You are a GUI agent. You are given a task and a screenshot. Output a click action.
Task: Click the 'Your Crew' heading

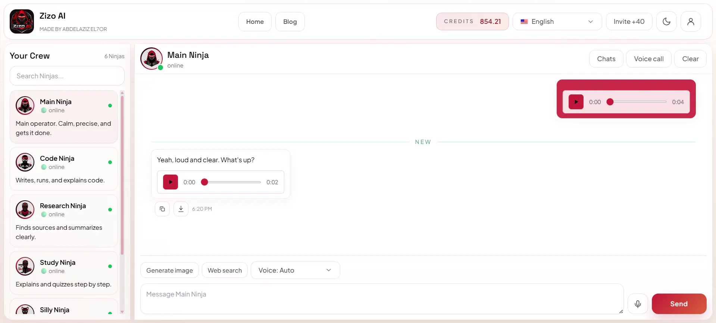29,56
